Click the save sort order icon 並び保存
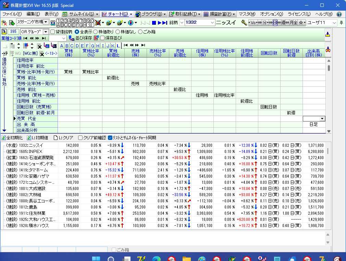The height and width of the screenshot is (261, 346). click(71, 38)
